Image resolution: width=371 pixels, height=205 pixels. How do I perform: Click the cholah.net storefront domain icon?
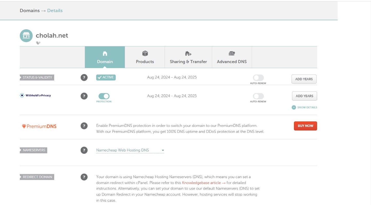pos(26,36)
